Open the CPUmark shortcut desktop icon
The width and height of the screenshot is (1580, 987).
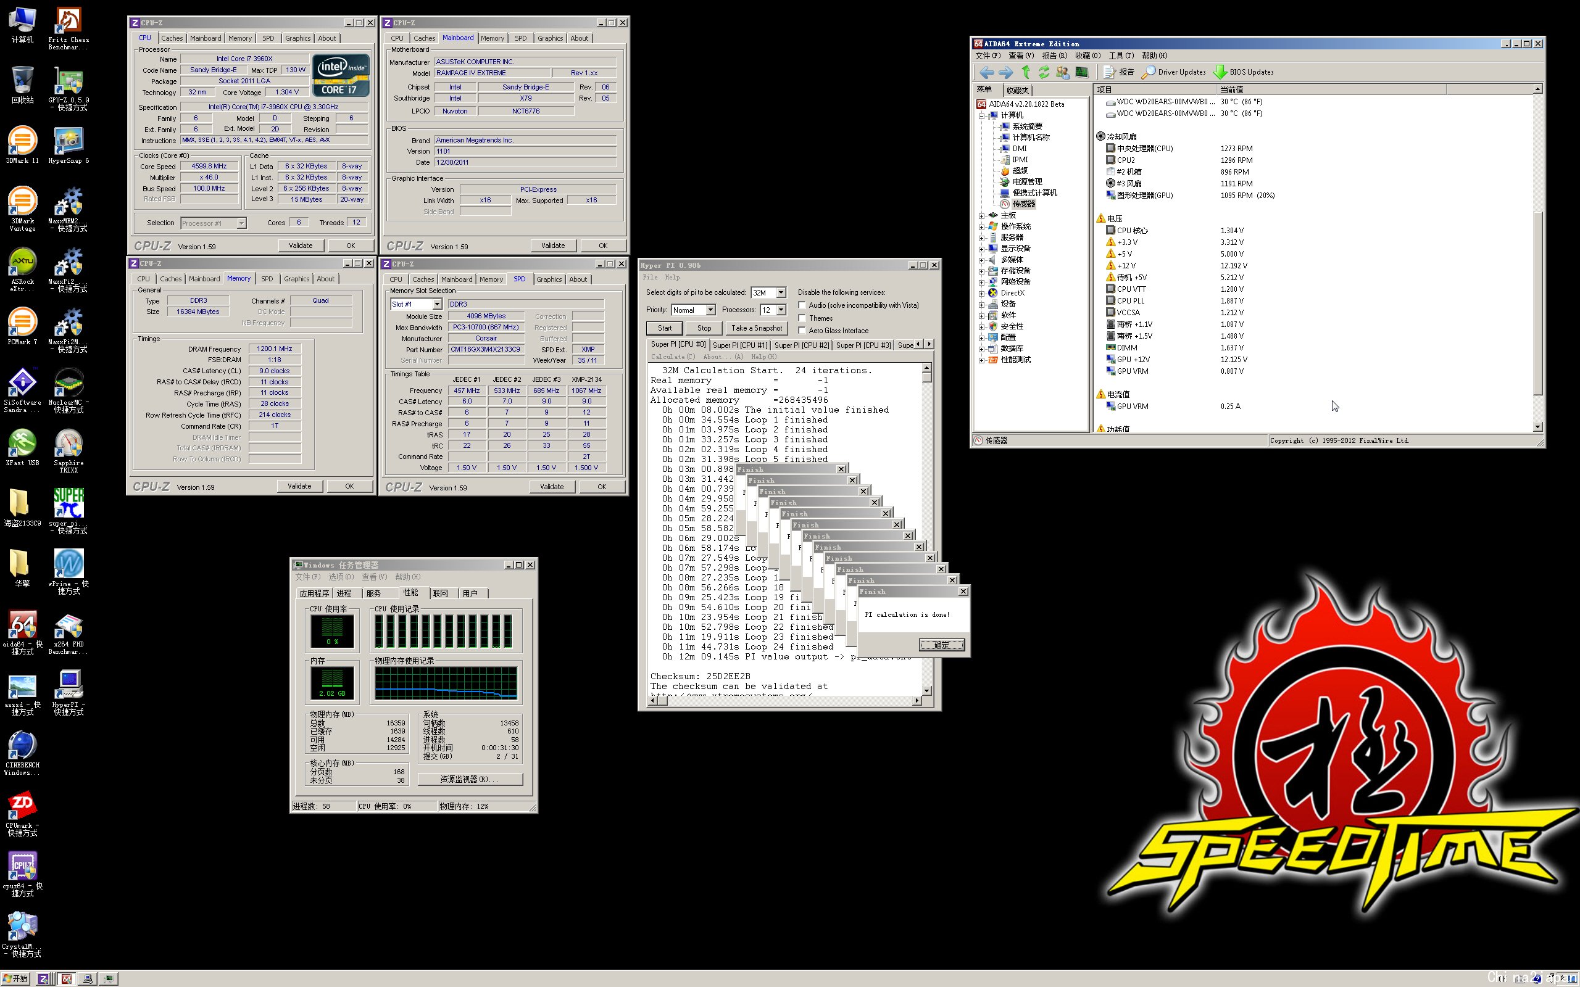[x=22, y=814]
